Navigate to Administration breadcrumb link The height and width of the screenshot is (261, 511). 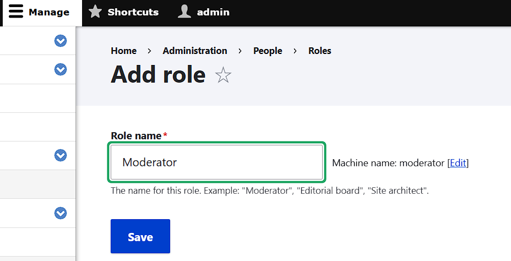coord(194,51)
